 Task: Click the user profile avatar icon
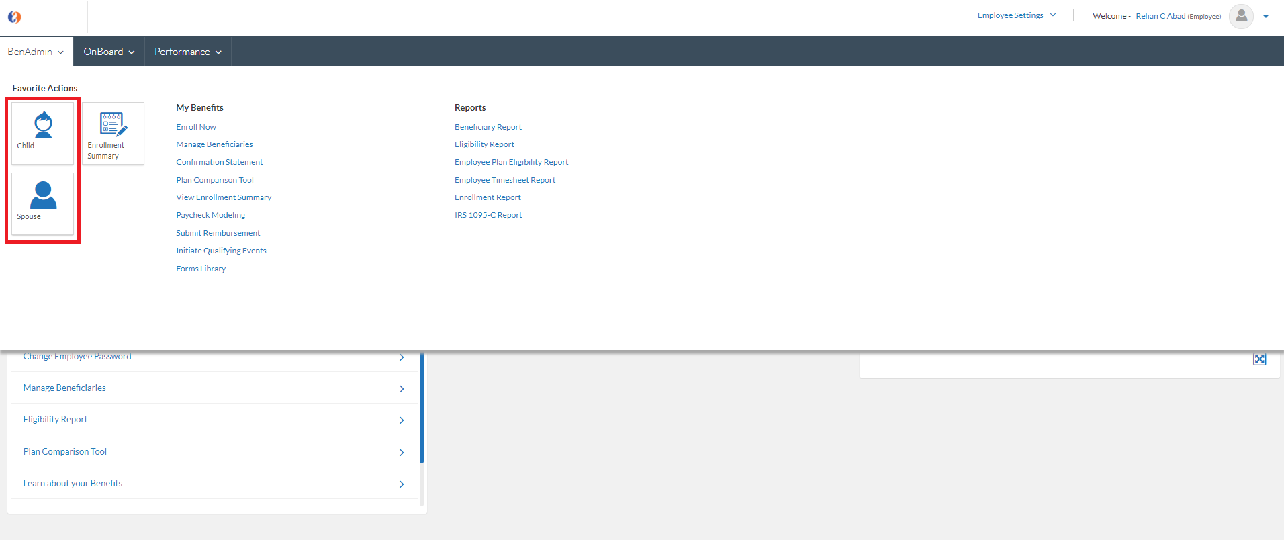(1240, 16)
